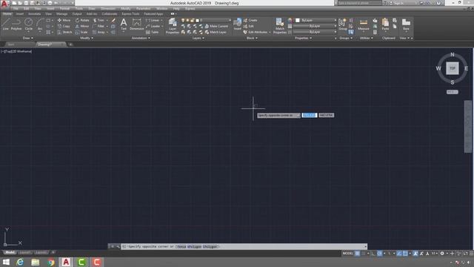Select the Model layout tab
The image size is (474, 267).
(x=10, y=252)
